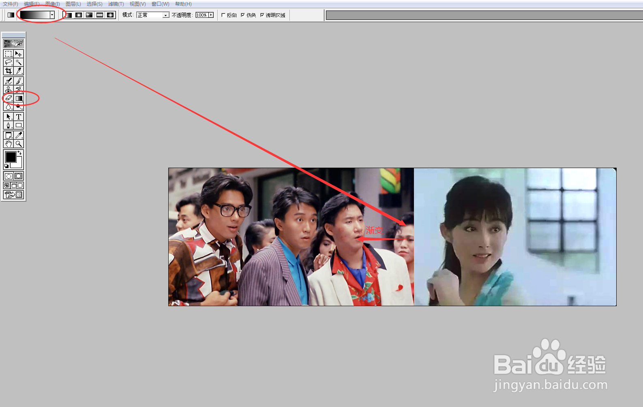Select the Eraser tool
The height and width of the screenshot is (407, 643).
tap(9, 98)
